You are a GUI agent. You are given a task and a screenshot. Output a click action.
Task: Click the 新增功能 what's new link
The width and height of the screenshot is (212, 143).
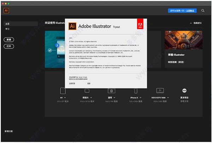(8, 131)
